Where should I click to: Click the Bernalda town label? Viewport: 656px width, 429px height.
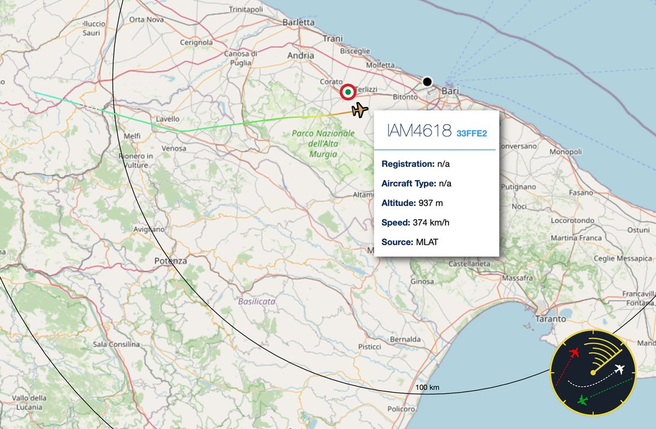pos(405,339)
